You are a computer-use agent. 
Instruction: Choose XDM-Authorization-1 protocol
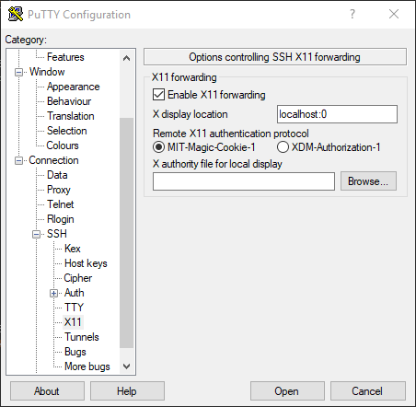[283, 147]
